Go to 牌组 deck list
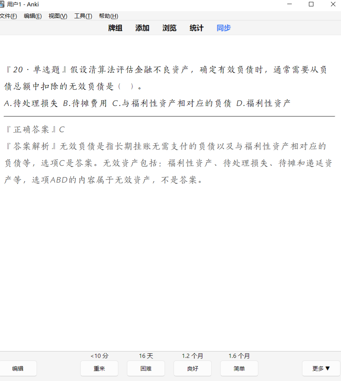Screen dimensions: 341x381 tap(115, 28)
